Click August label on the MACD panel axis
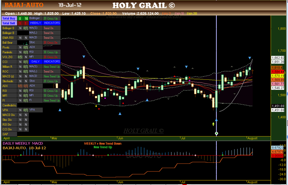288x185 pixels. [x=252, y=182]
